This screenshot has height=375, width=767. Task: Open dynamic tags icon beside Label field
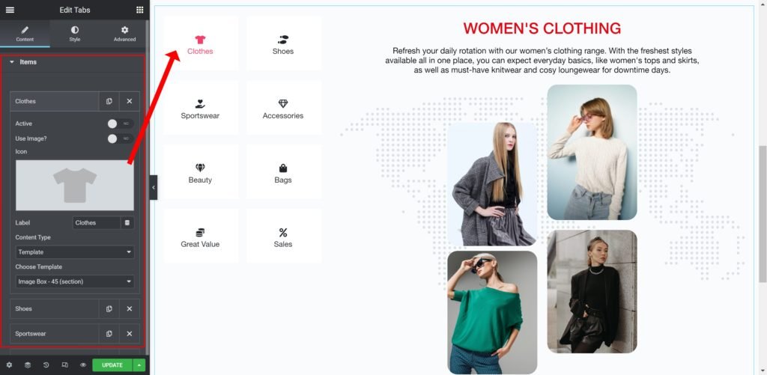point(127,222)
